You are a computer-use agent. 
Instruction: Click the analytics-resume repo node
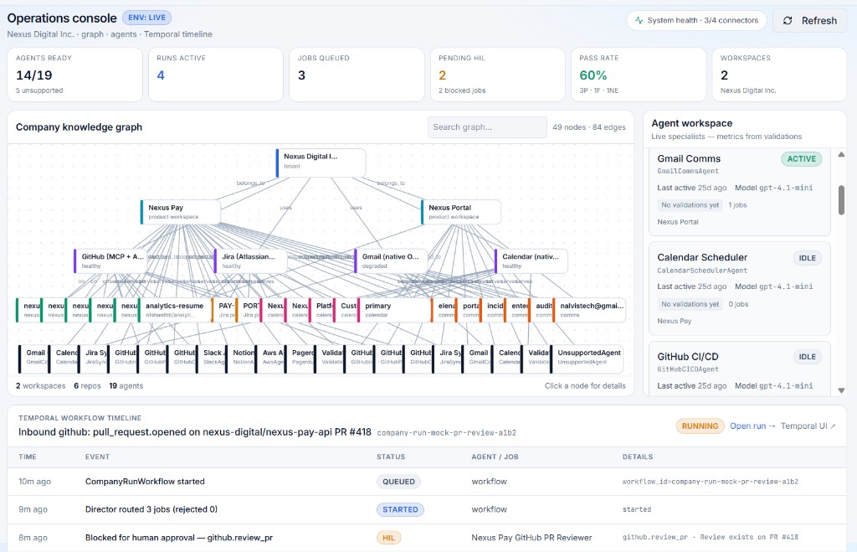click(175, 310)
